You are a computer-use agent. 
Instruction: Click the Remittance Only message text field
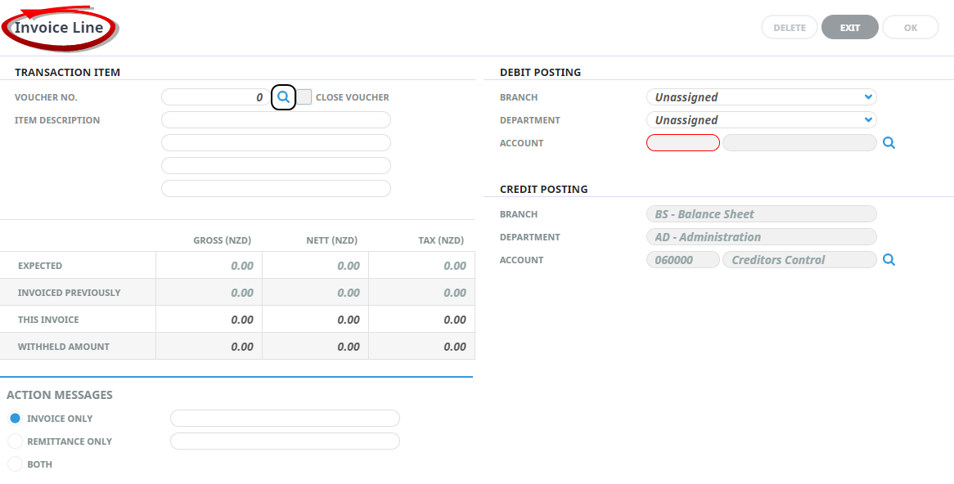[285, 441]
